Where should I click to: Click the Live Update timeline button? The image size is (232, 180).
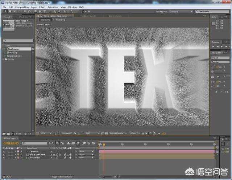click(x=57, y=143)
